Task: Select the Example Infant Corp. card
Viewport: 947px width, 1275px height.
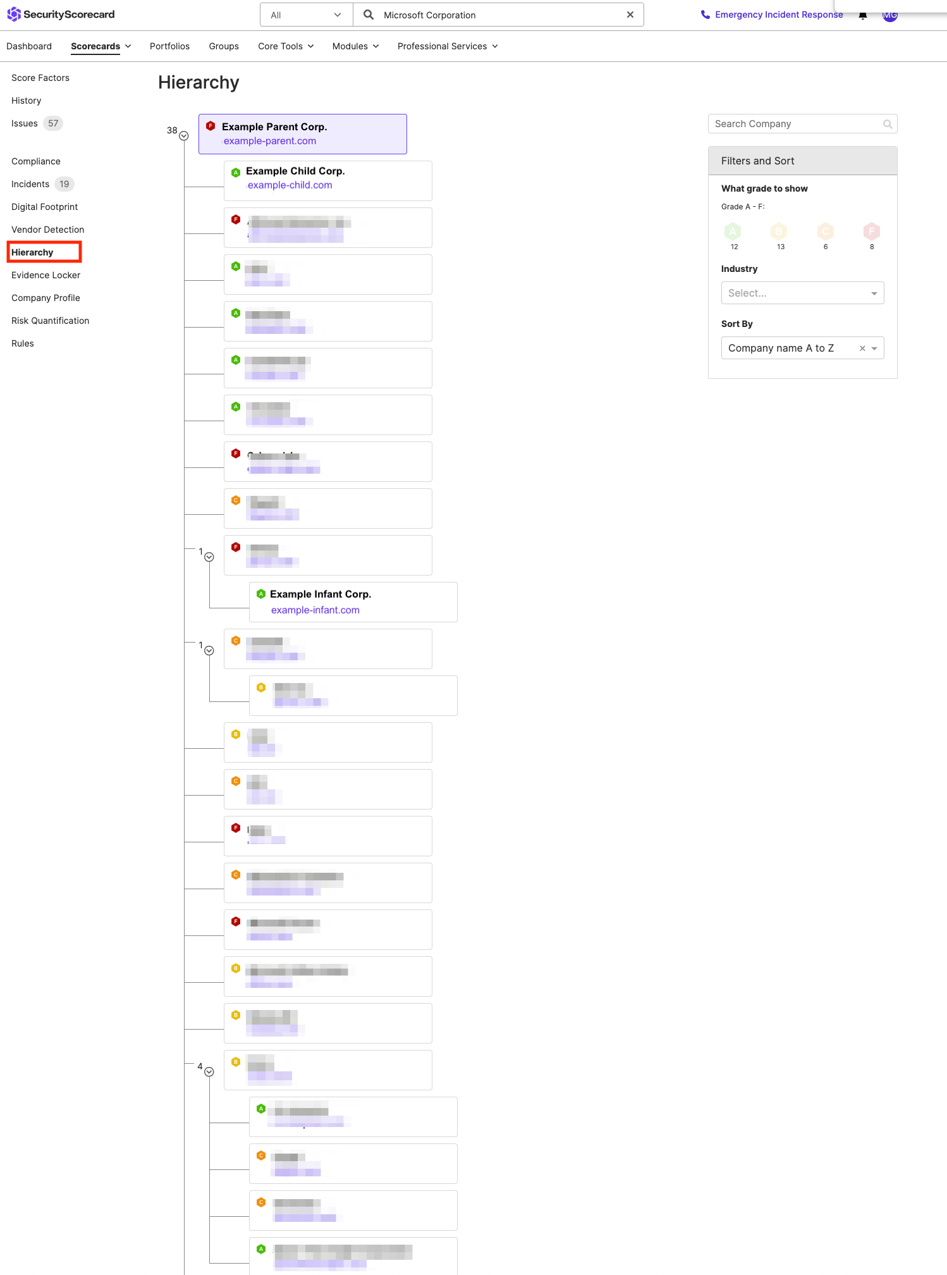Action: [353, 602]
